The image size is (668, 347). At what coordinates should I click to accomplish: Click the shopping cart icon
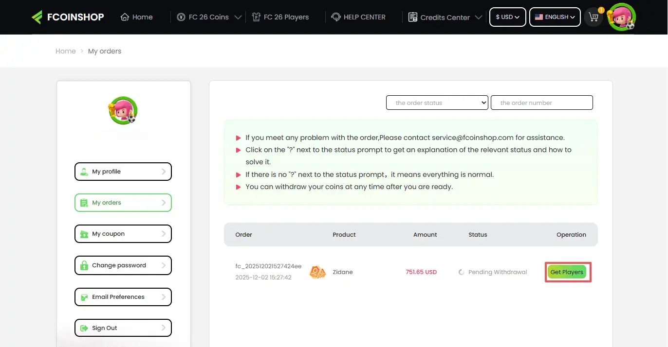[593, 17]
